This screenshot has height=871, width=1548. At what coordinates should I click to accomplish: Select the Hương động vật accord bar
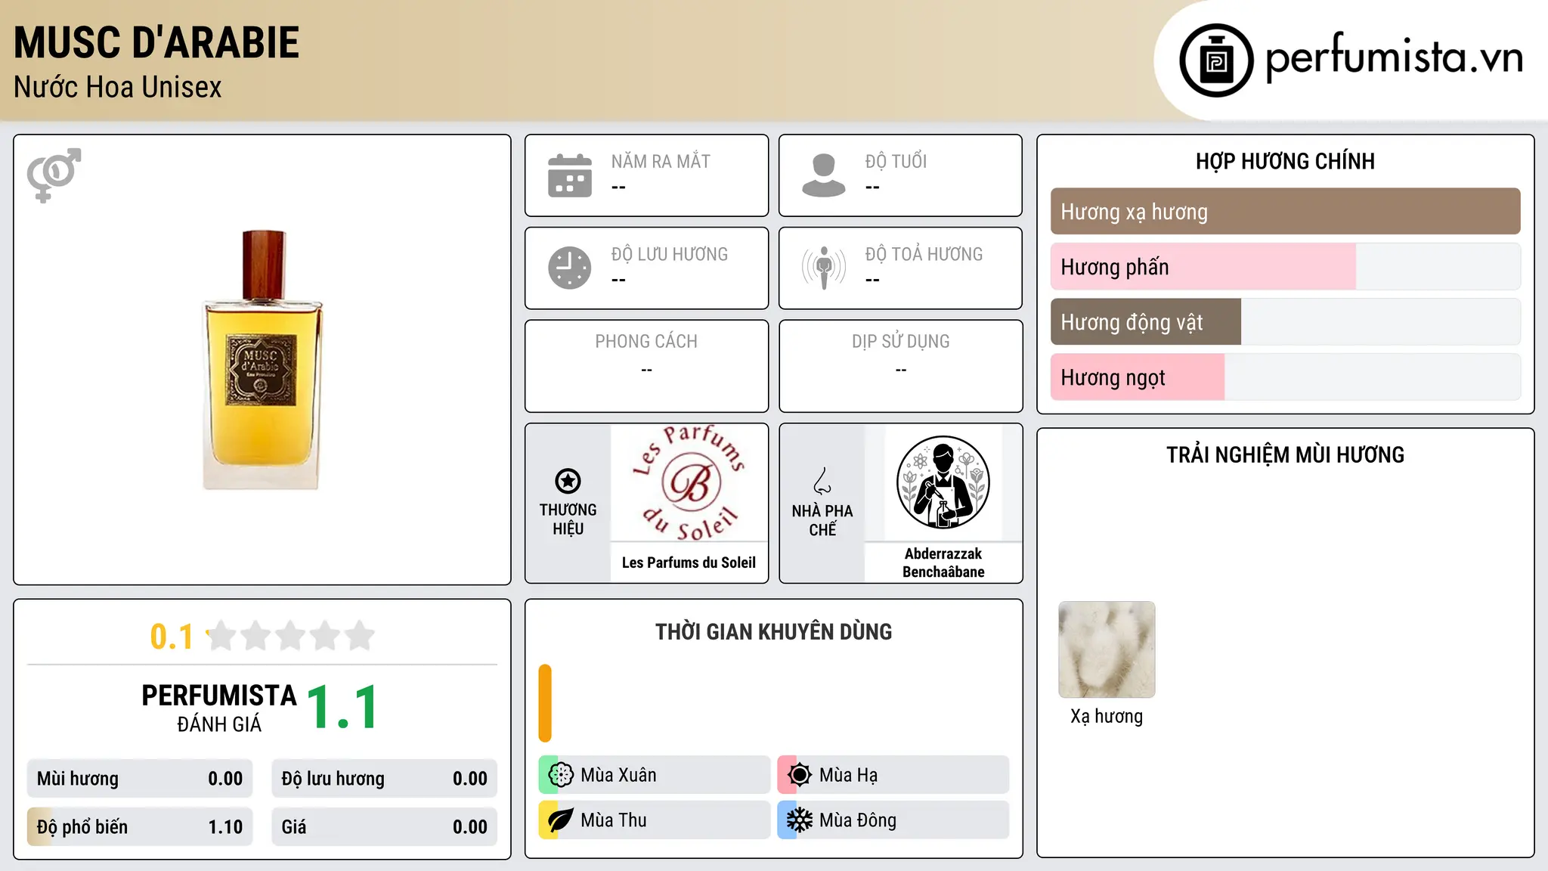(1286, 322)
